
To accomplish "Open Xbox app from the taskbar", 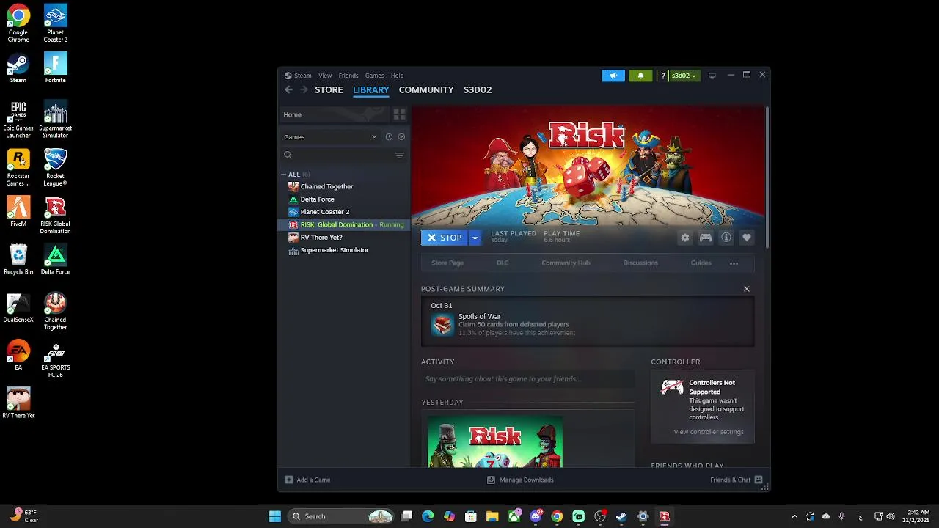I will tap(514, 516).
